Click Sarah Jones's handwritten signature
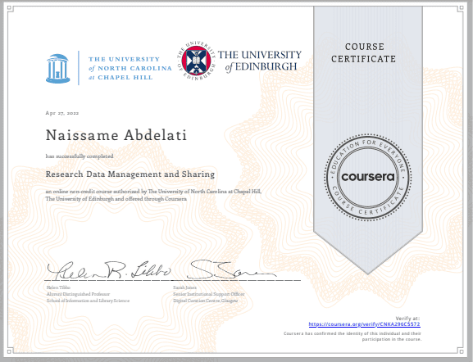This screenshot has width=473, height=362. point(231,269)
